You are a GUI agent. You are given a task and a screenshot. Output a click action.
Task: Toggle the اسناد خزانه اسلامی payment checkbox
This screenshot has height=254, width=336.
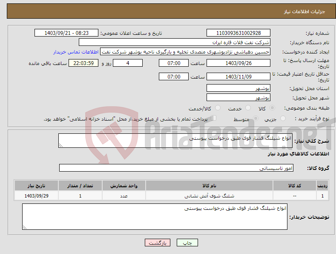point(214,118)
